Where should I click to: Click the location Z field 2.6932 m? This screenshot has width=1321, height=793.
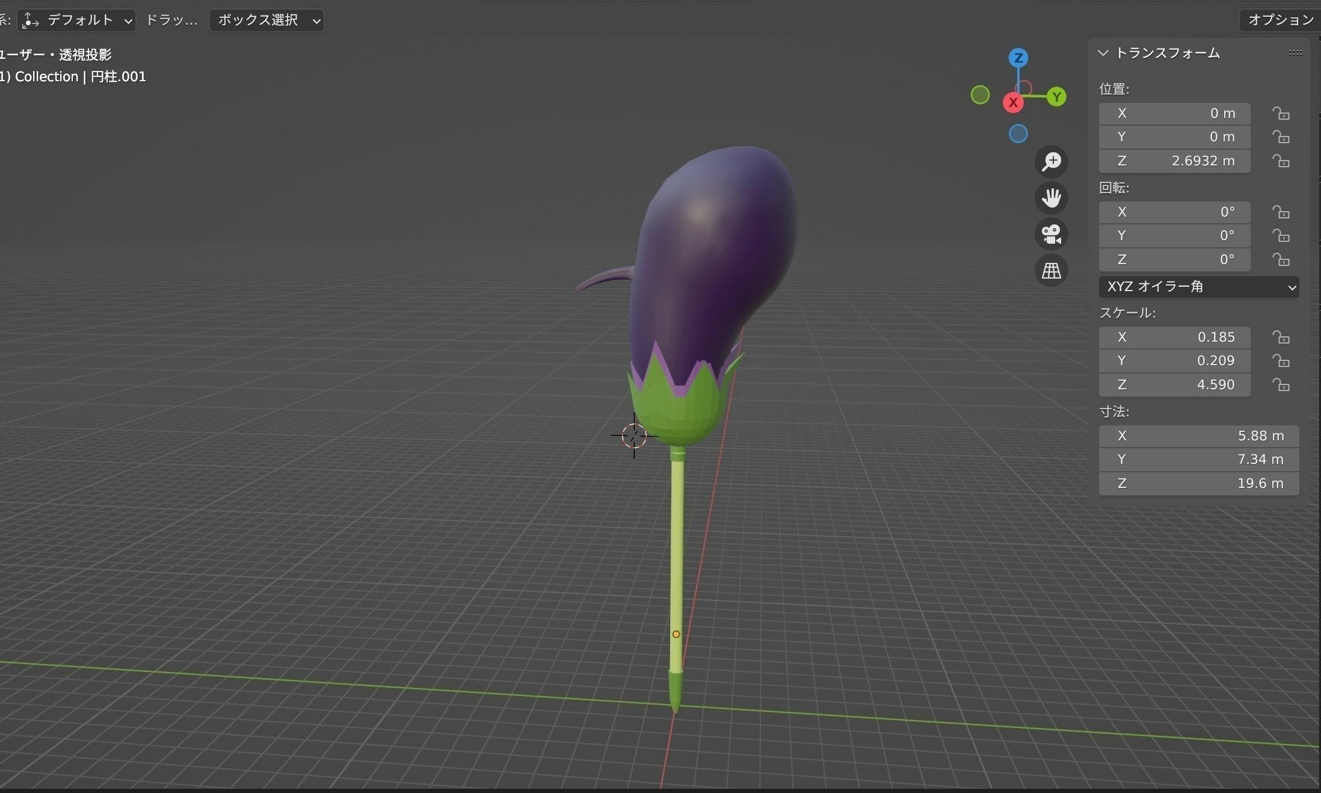point(1174,161)
